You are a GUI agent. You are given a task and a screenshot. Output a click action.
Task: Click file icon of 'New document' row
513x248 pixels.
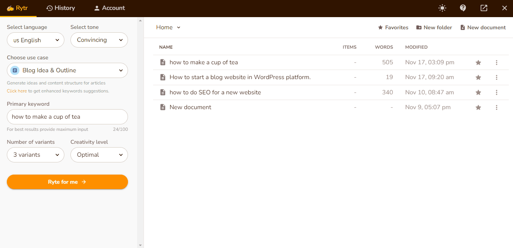[163, 107]
